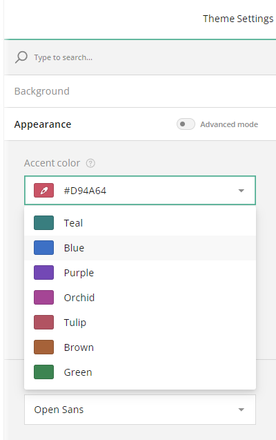Click the search magnifier icon
Screen dimensions: 276x440
click(21, 57)
